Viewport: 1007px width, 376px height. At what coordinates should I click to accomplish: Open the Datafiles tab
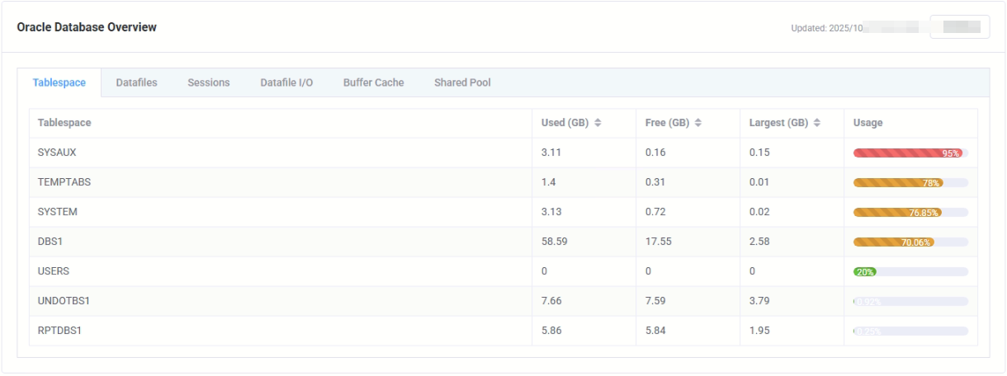coord(136,82)
